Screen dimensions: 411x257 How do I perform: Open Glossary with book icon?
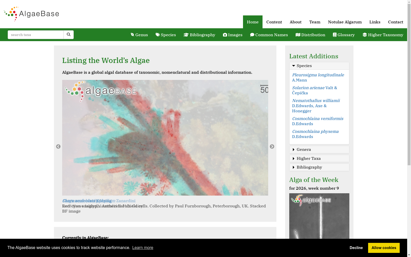[x=344, y=35]
